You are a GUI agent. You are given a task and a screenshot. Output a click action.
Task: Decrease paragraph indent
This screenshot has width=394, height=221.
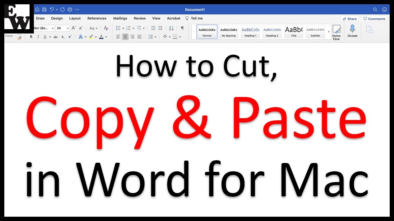[153, 28]
